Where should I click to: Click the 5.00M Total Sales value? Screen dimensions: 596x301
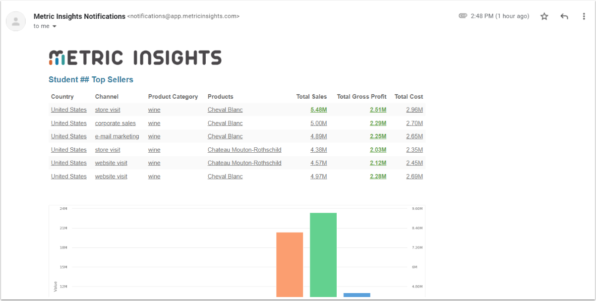point(318,123)
